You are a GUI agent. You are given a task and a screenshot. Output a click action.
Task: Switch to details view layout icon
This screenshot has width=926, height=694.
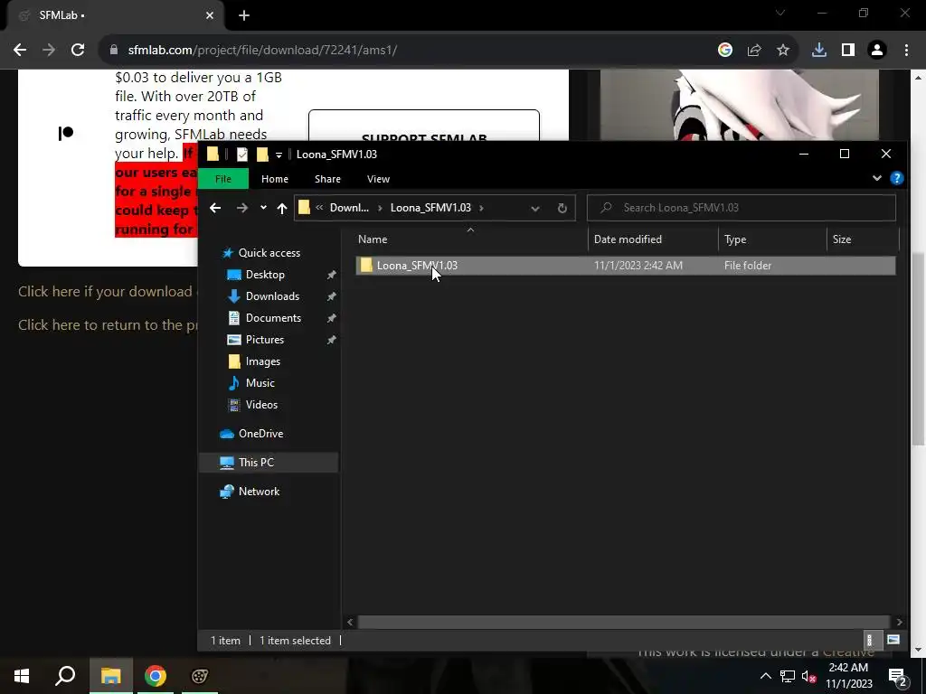point(869,640)
